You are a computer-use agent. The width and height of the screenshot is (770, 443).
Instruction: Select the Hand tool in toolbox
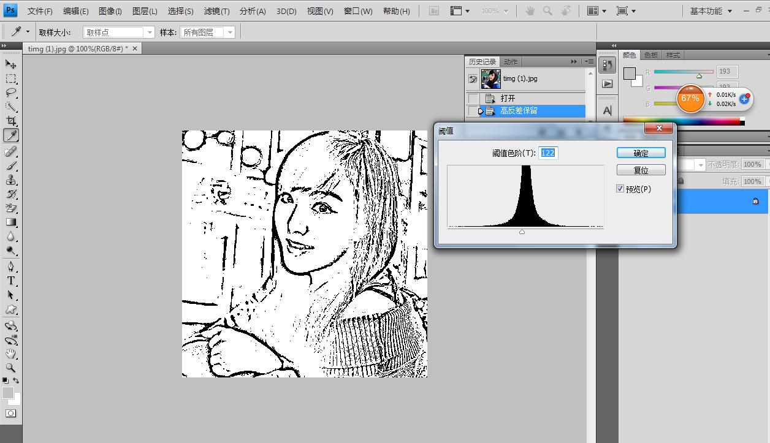point(11,354)
